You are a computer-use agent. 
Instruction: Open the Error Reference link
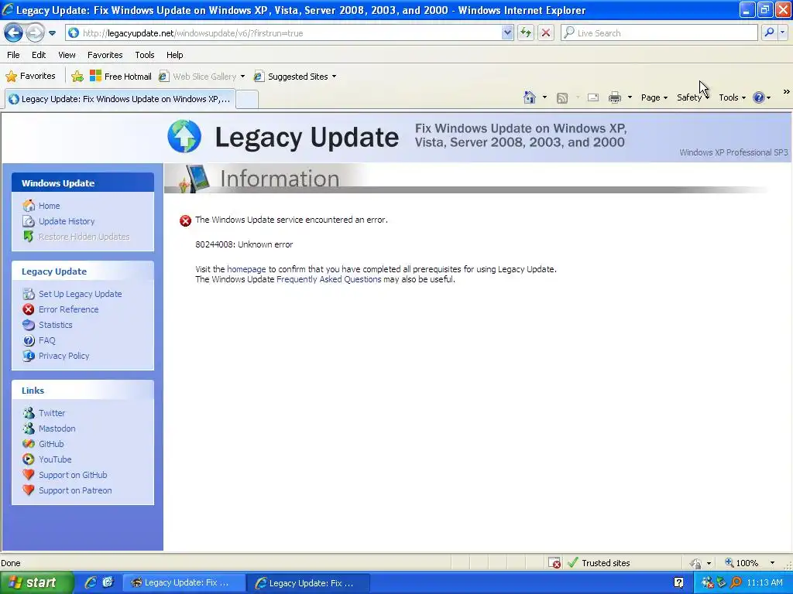[68, 309]
